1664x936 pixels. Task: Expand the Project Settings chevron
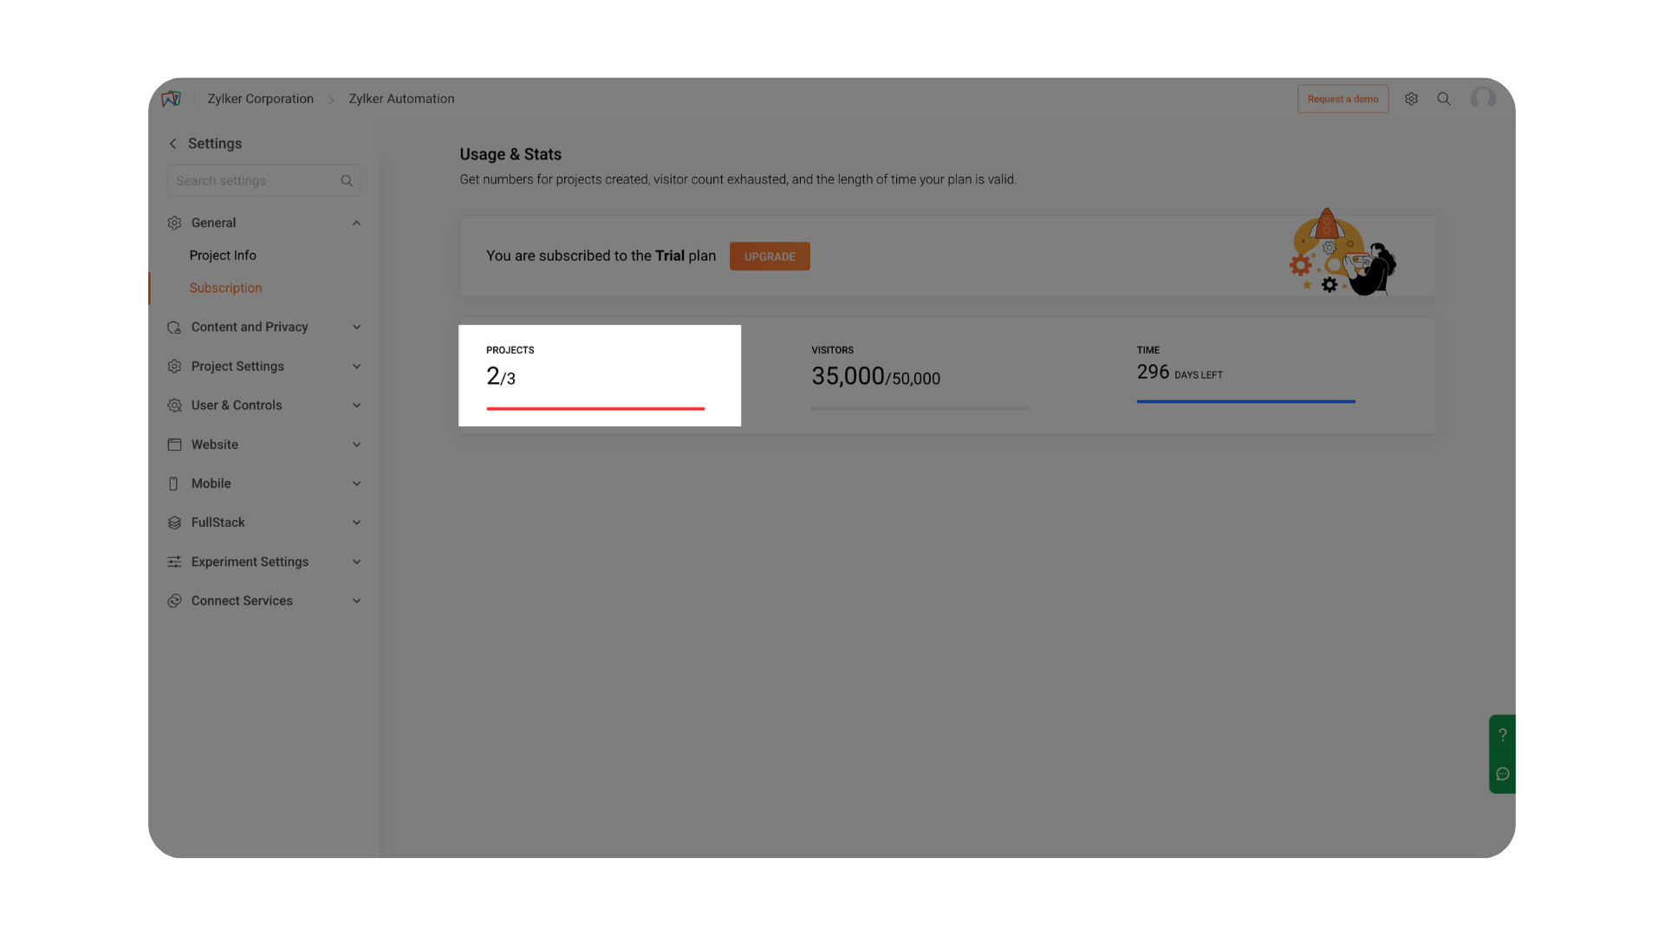click(356, 367)
